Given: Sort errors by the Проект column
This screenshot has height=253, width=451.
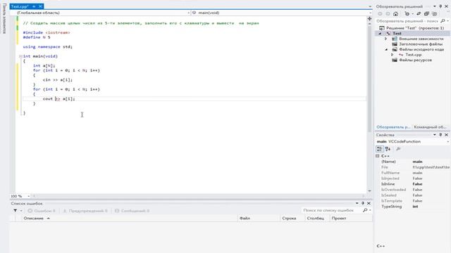Looking at the screenshot, I should (x=339, y=219).
